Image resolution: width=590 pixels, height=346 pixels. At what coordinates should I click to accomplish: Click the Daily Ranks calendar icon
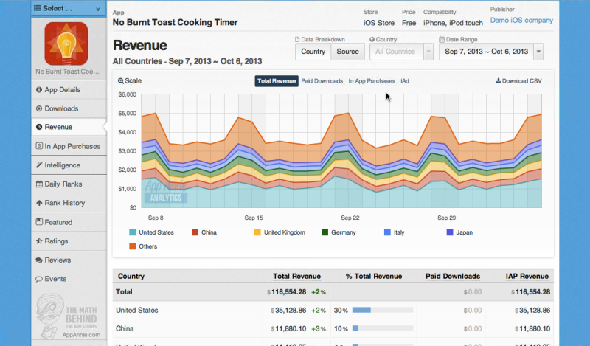pos(39,184)
